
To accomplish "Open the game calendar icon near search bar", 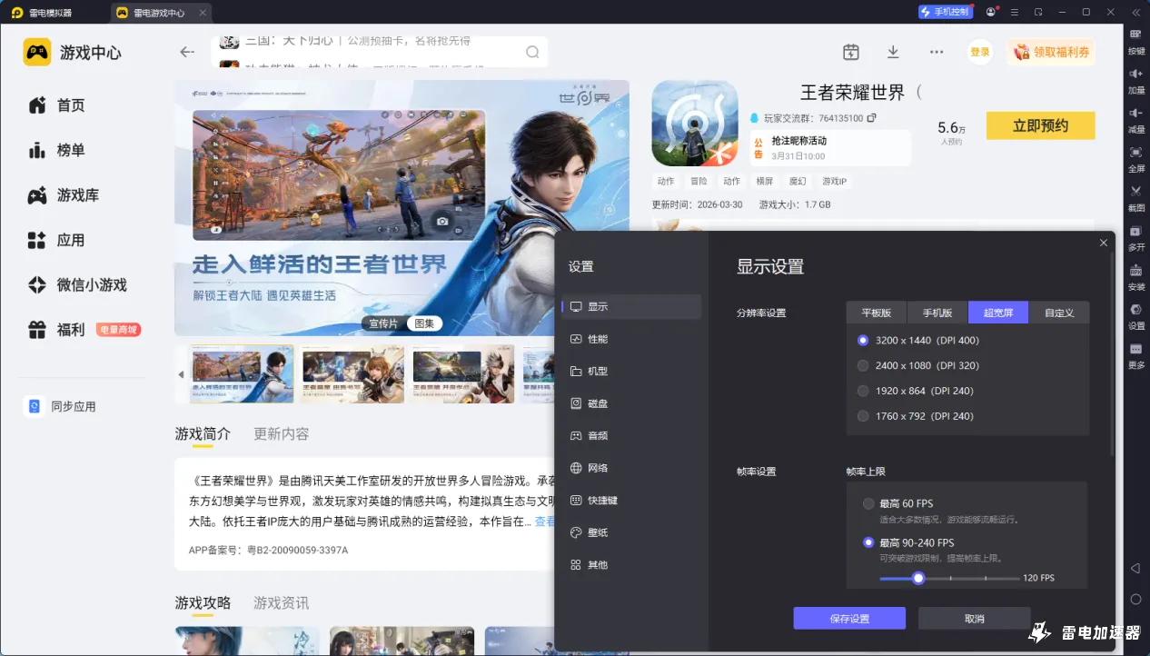I will pos(850,52).
